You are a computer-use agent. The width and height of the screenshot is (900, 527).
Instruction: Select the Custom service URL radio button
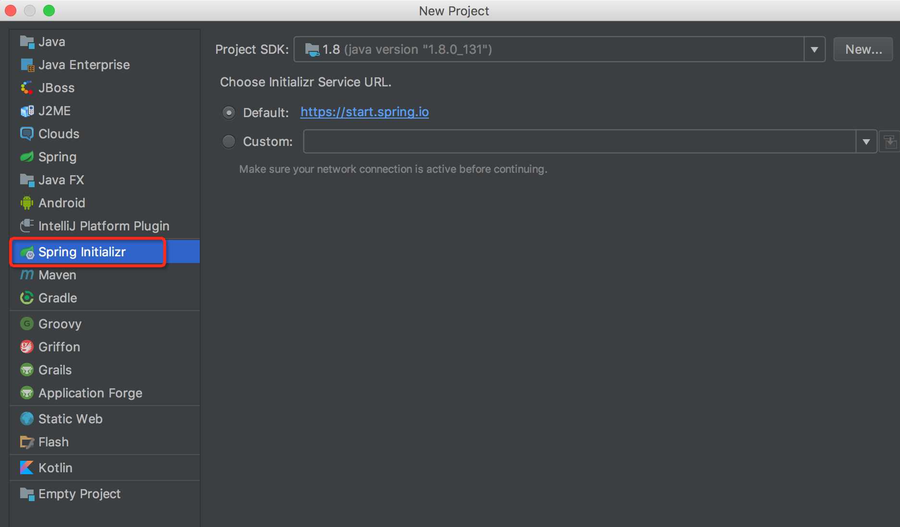[229, 142]
